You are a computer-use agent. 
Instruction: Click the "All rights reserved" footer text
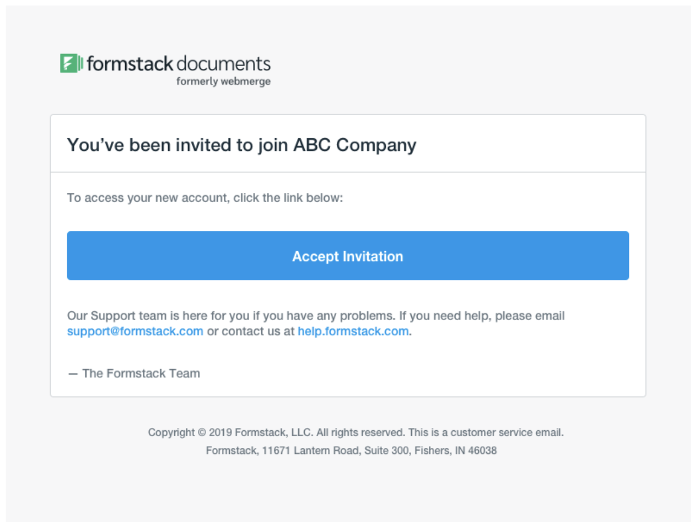(360, 432)
